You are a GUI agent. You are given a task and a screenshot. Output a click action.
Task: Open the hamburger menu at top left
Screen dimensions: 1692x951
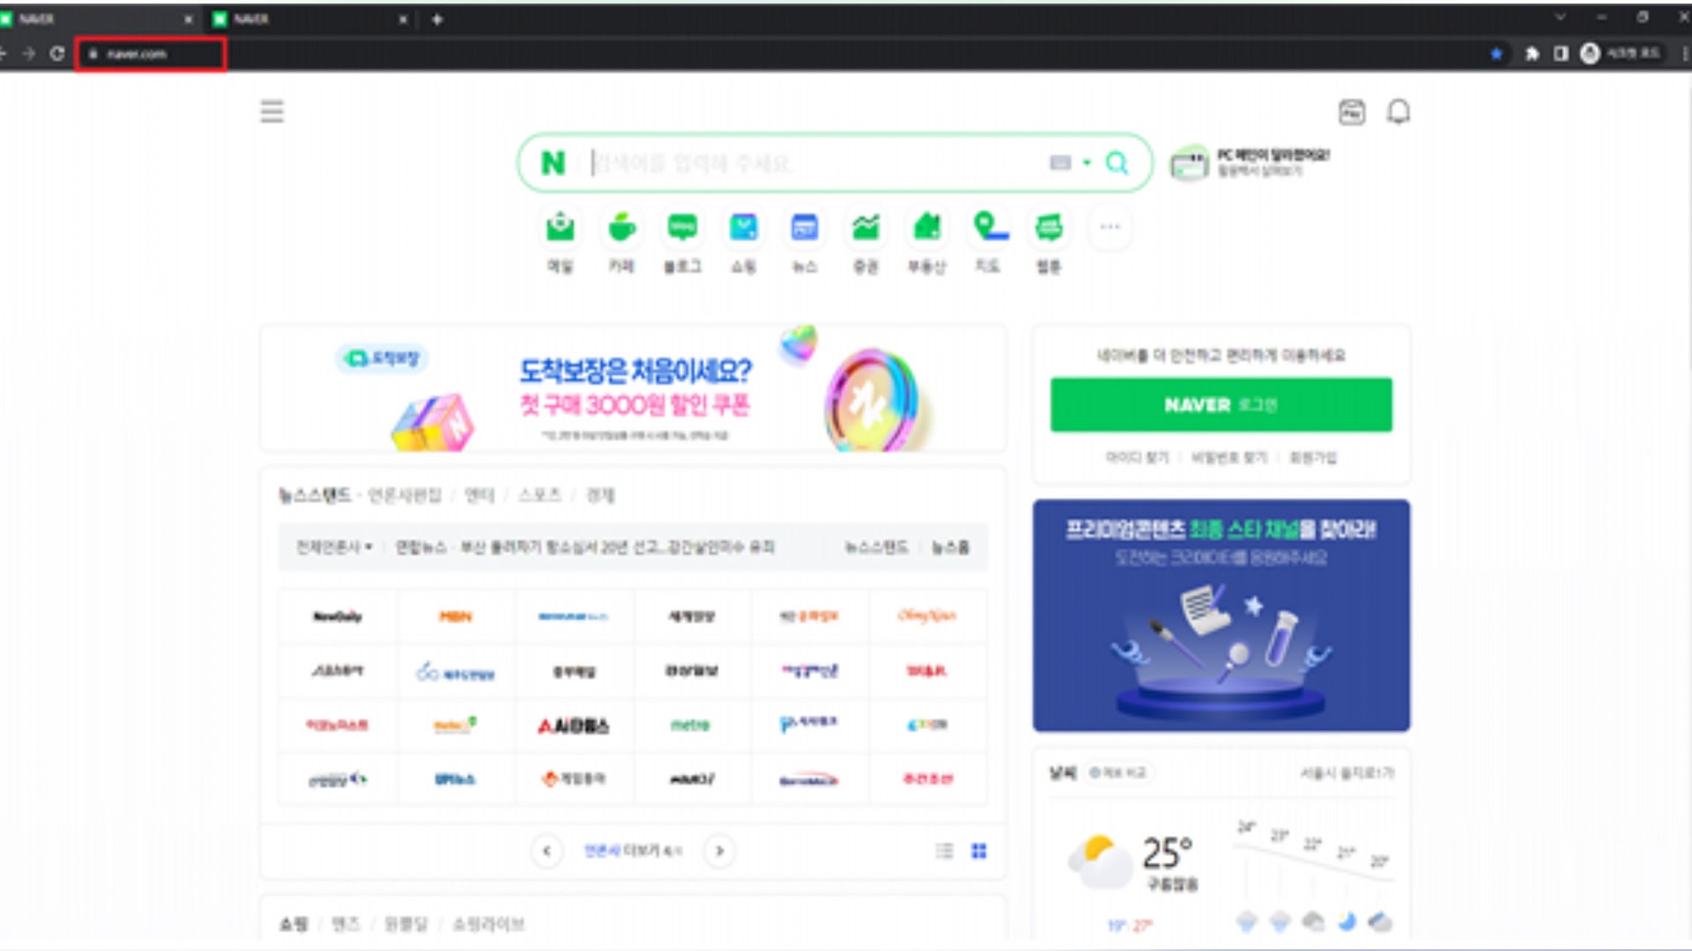click(271, 112)
